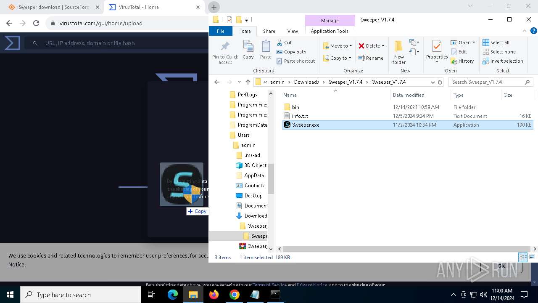Switch to the Home ribbon tab
This screenshot has width=538, height=303.
[244, 31]
